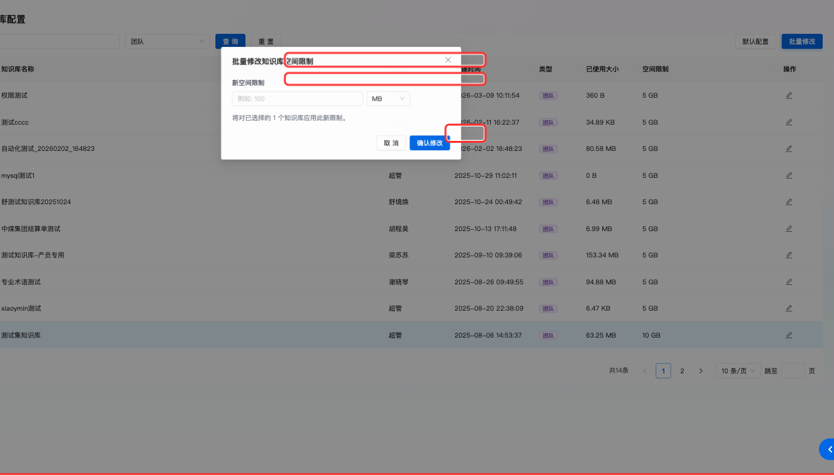This screenshot has width=834, height=476.
Task: Expand the blue floating side panel arrow
Action: click(x=828, y=449)
